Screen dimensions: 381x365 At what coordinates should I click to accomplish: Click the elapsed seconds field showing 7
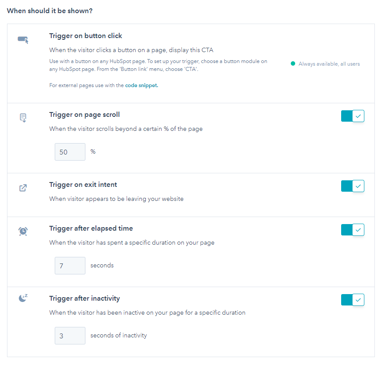[70, 265]
